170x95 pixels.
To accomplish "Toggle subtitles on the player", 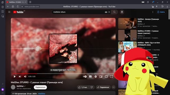I will (90, 77).
